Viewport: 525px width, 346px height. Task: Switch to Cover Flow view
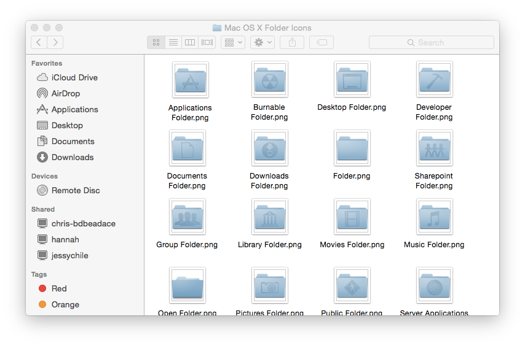[207, 42]
